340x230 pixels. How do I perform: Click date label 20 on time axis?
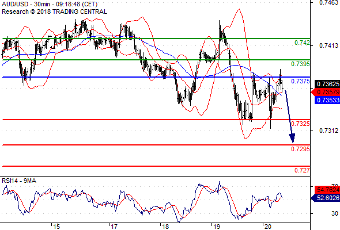point(268,227)
